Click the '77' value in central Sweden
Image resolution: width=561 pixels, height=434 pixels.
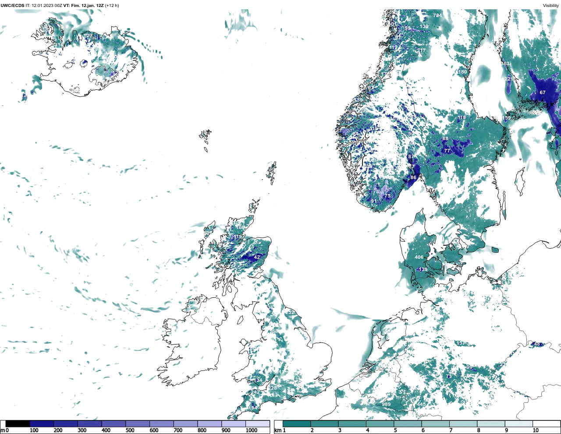tap(447, 151)
